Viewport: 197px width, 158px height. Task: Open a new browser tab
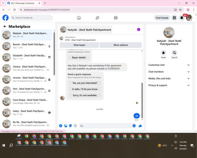pos(45,3)
